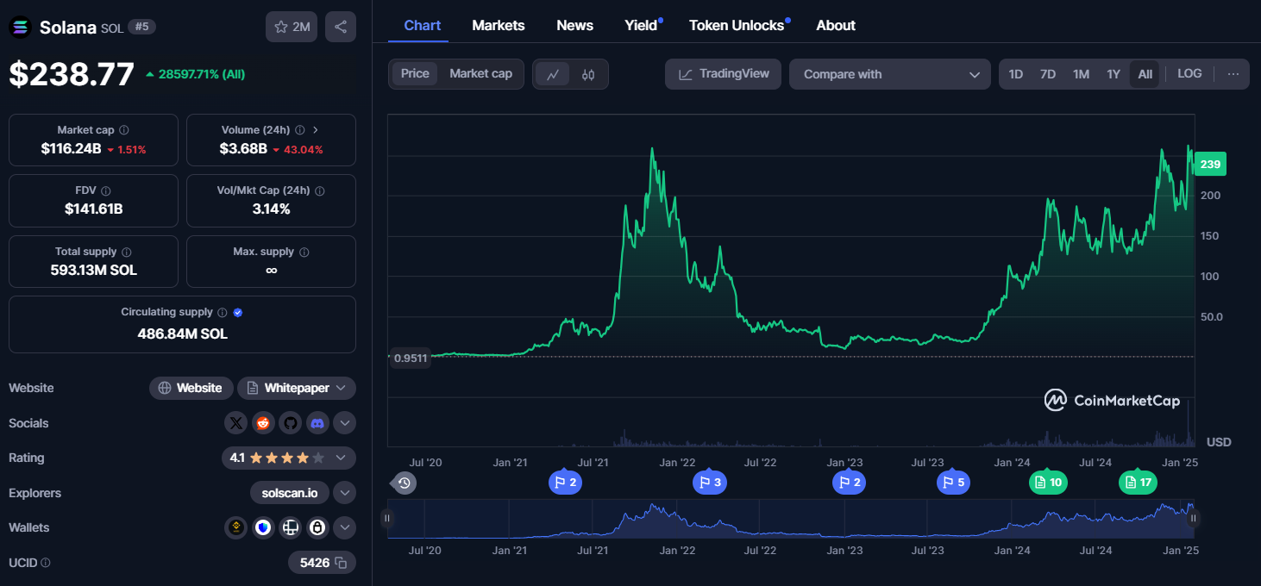Open Solana Discord social link
Image resolution: width=1261 pixels, height=586 pixels.
[318, 423]
